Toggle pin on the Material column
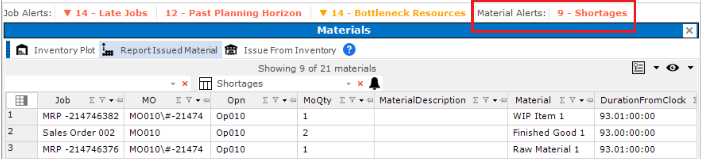The image size is (701, 159). click(590, 100)
